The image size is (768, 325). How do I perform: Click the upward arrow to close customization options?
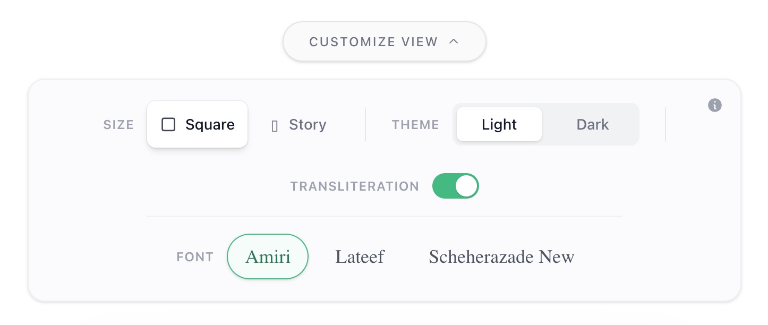[454, 41]
